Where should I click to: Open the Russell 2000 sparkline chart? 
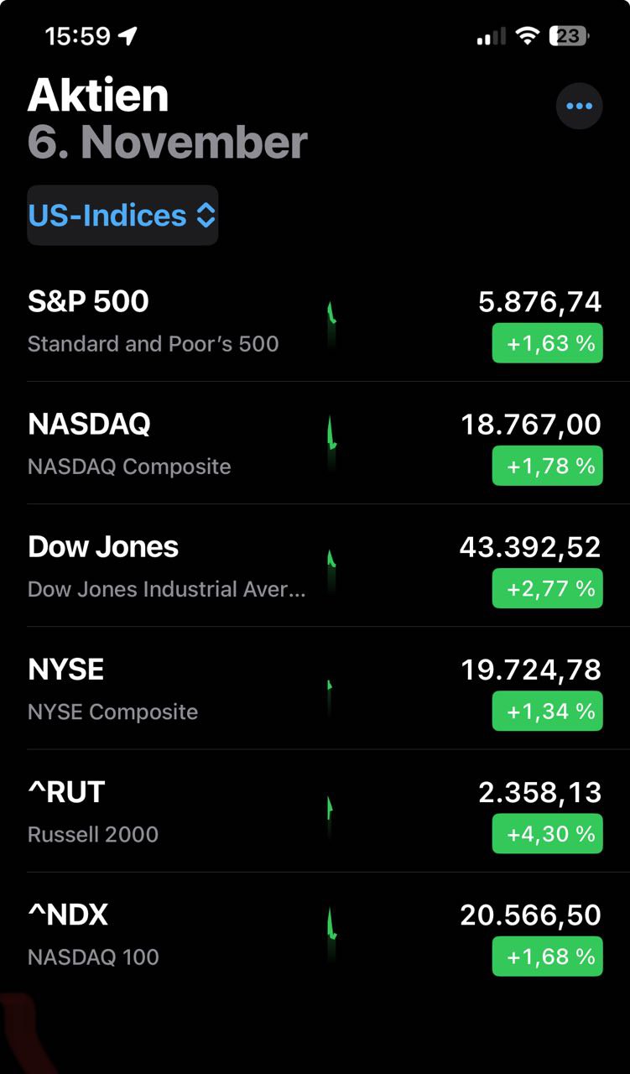point(331,811)
